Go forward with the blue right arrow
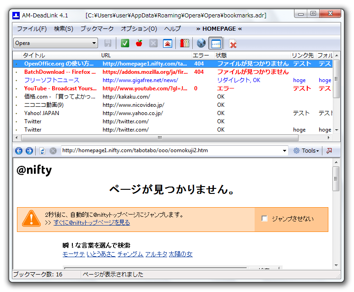Screen dimensions: 354x292 [x=29, y=151]
